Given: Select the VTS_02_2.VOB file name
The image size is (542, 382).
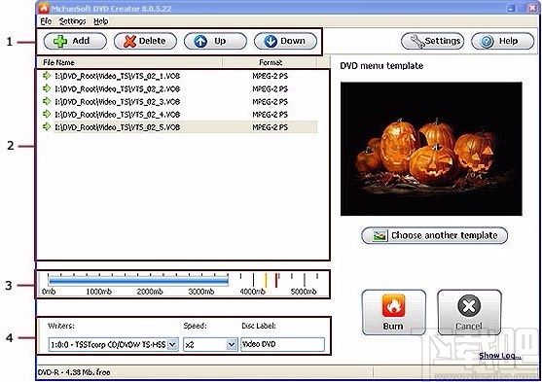Looking at the screenshot, I should click(117, 88).
